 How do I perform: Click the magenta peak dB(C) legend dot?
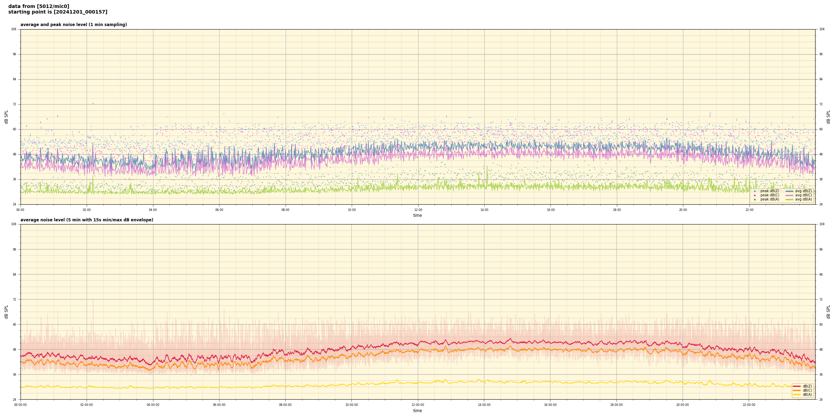pyautogui.click(x=755, y=195)
